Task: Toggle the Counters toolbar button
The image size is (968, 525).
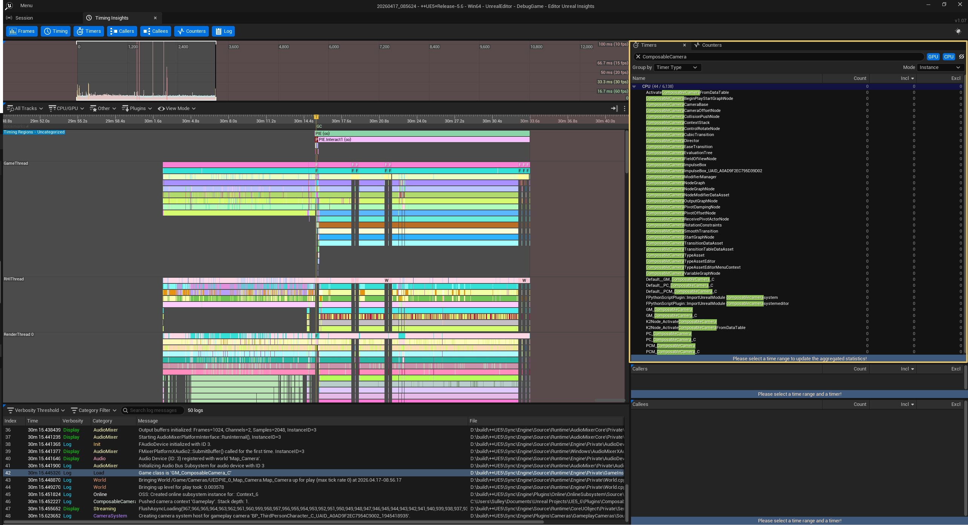Action: (191, 31)
